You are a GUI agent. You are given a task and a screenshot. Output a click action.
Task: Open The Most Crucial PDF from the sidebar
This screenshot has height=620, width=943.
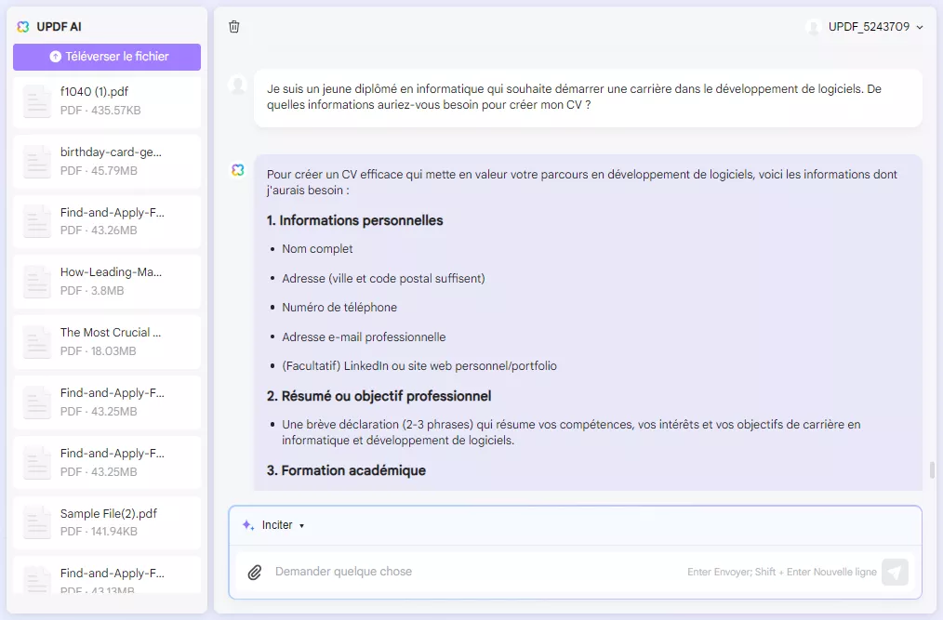click(x=106, y=342)
